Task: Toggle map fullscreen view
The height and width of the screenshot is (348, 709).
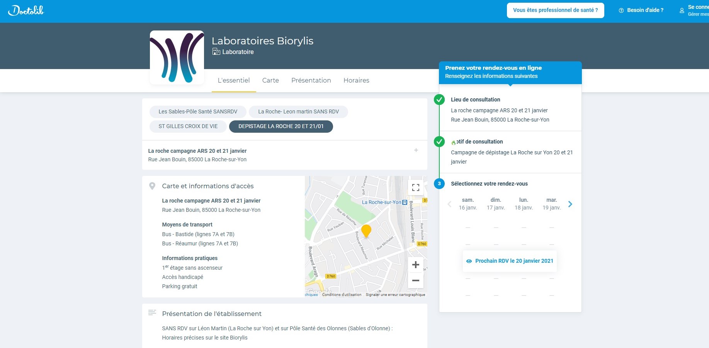Action: point(416,188)
